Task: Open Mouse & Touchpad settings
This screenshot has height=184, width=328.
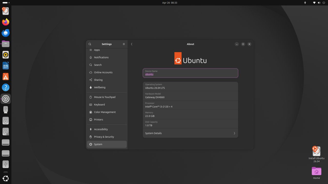Action: click(x=107, y=97)
